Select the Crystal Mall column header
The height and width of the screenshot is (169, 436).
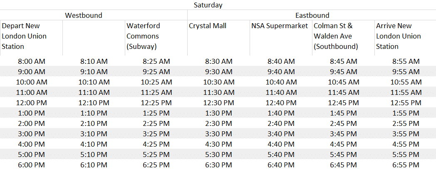click(218, 38)
